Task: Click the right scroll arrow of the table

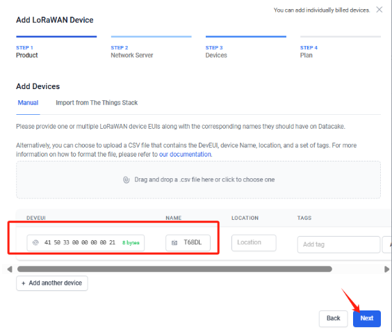Action: pos(386,269)
